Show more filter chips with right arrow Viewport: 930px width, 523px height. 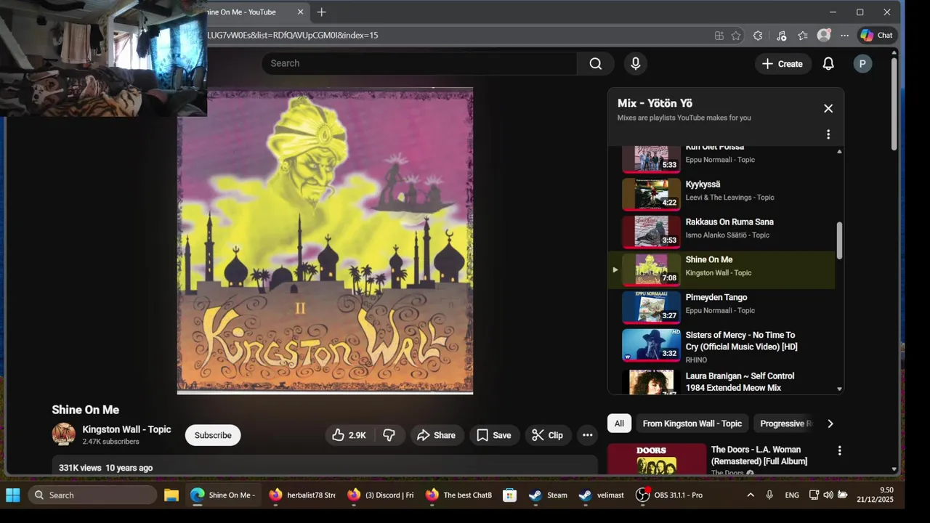tap(830, 423)
